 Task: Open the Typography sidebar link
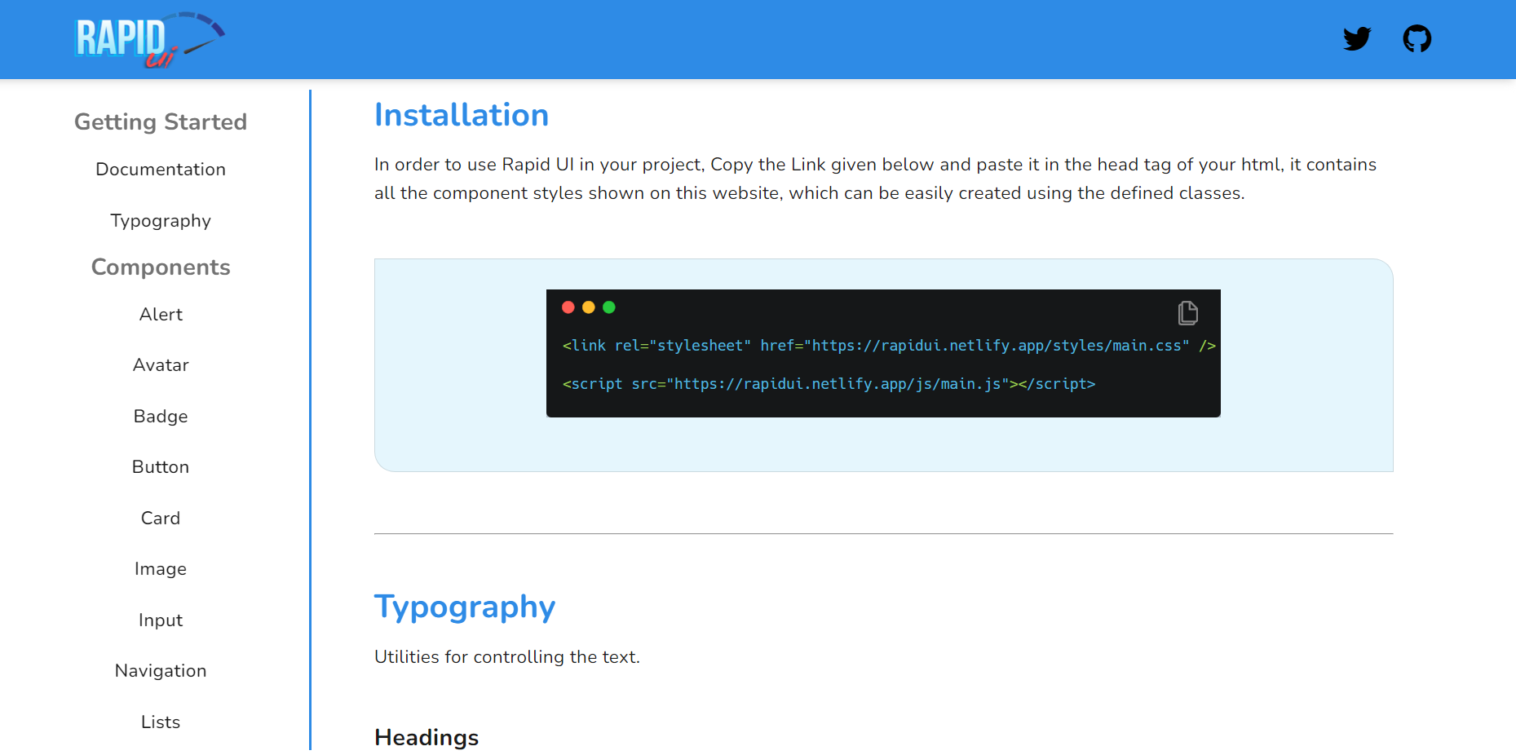coord(161,221)
